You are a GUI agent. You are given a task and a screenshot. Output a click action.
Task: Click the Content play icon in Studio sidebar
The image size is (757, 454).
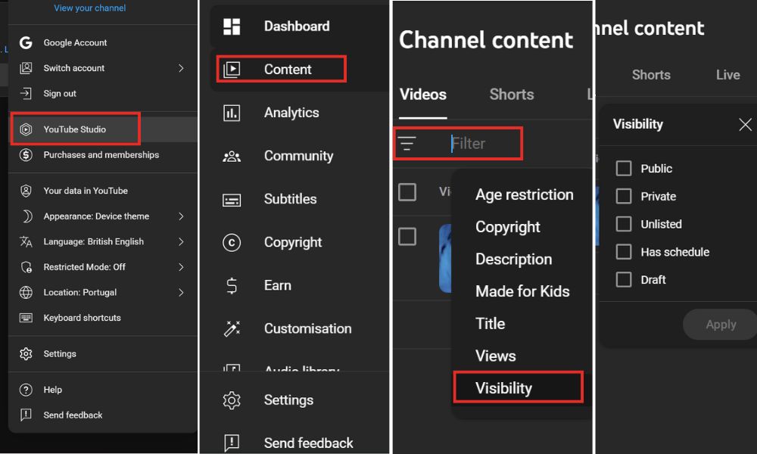coord(232,70)
